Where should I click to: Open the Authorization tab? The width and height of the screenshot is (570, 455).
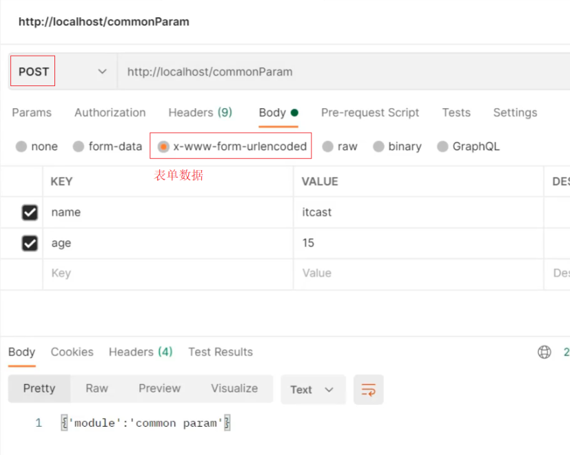point(110,113)
